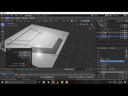Click the navigation gizmo red X axis
The height and width of the screenshot is (96, 128).
94,28
